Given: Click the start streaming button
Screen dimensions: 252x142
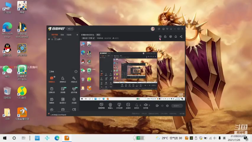Looking at the screenshot, I should point(177,106).
